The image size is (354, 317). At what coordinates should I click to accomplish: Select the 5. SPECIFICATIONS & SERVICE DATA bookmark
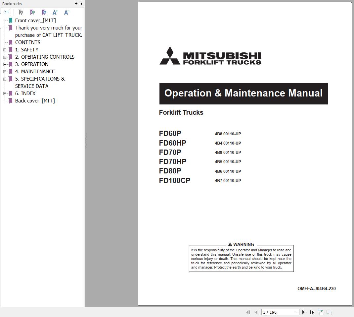[40, 82]
